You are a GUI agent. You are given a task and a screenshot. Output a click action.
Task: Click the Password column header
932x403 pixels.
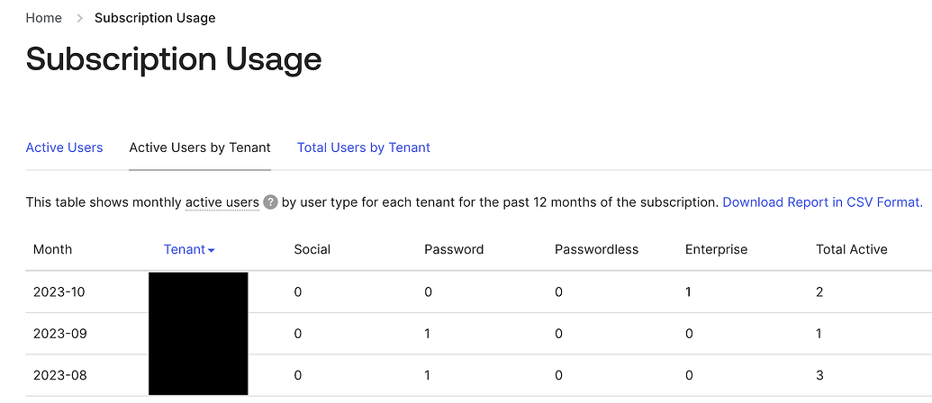[x=454, y=249]
